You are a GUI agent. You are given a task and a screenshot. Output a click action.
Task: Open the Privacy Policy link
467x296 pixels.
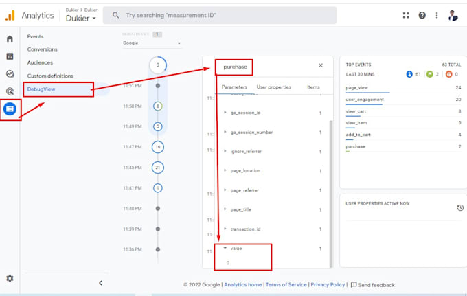coord(328,285)
